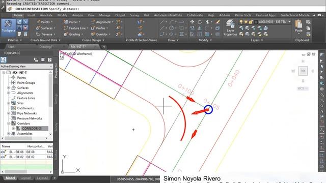The width and height of the screenshot is (326, 183).
Task: Toggle the Prospector side tab
Action: click(56, 71)
